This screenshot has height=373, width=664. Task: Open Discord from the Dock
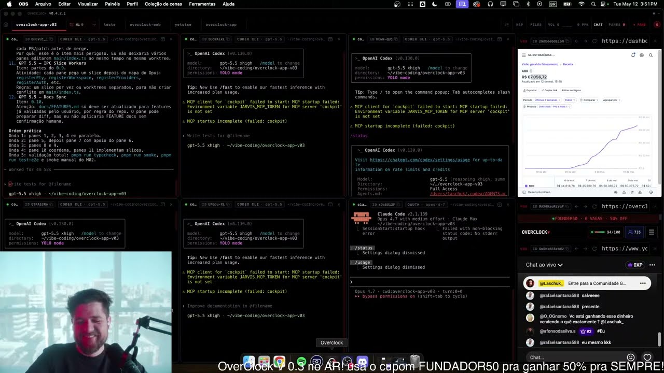362,361
